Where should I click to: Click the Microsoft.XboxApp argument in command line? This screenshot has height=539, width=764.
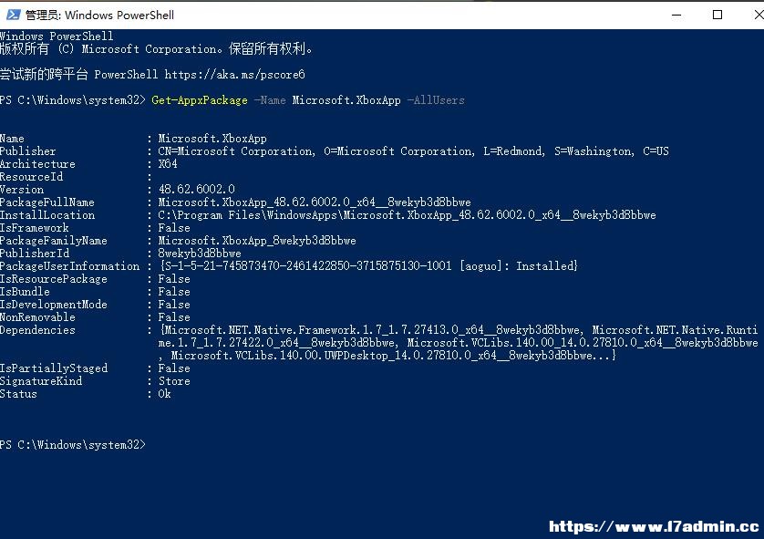[x=346, y=100]
